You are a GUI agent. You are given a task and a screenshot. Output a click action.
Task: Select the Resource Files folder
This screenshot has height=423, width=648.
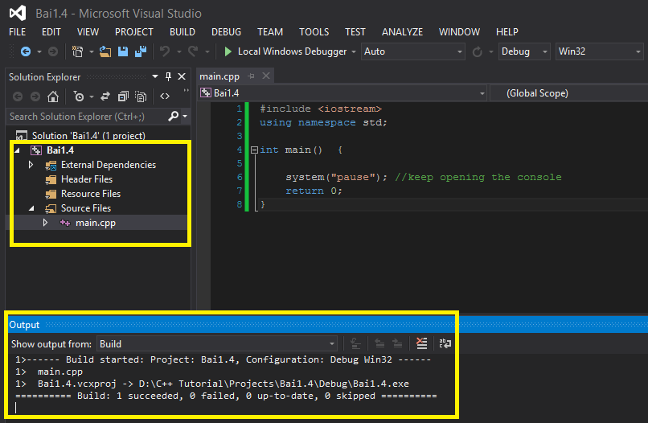point(91,194)
